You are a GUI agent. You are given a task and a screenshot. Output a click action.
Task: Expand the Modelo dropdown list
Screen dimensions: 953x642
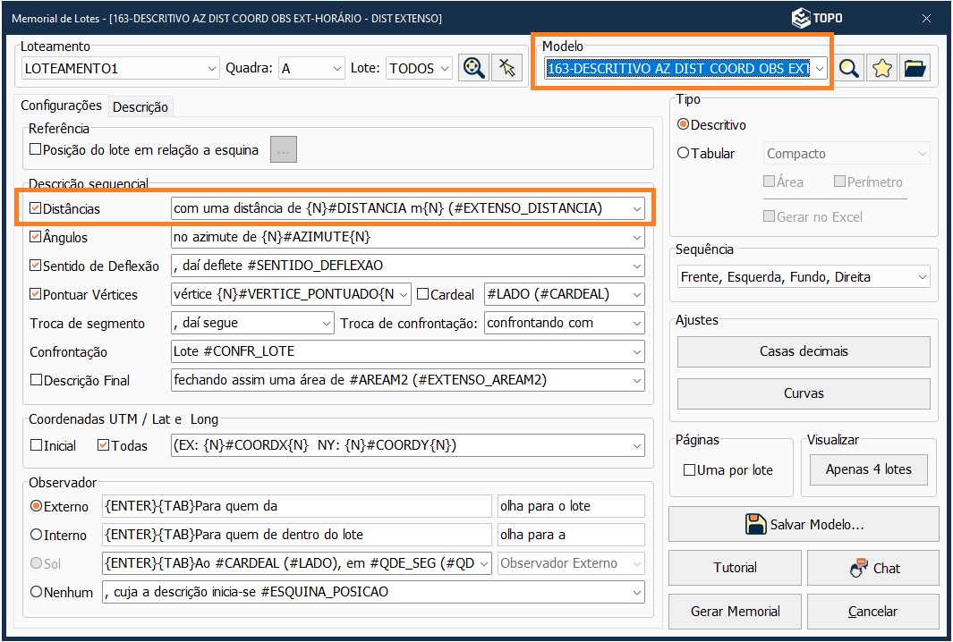point(819,69)
